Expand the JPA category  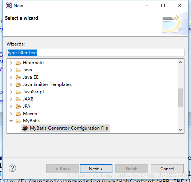11,106
